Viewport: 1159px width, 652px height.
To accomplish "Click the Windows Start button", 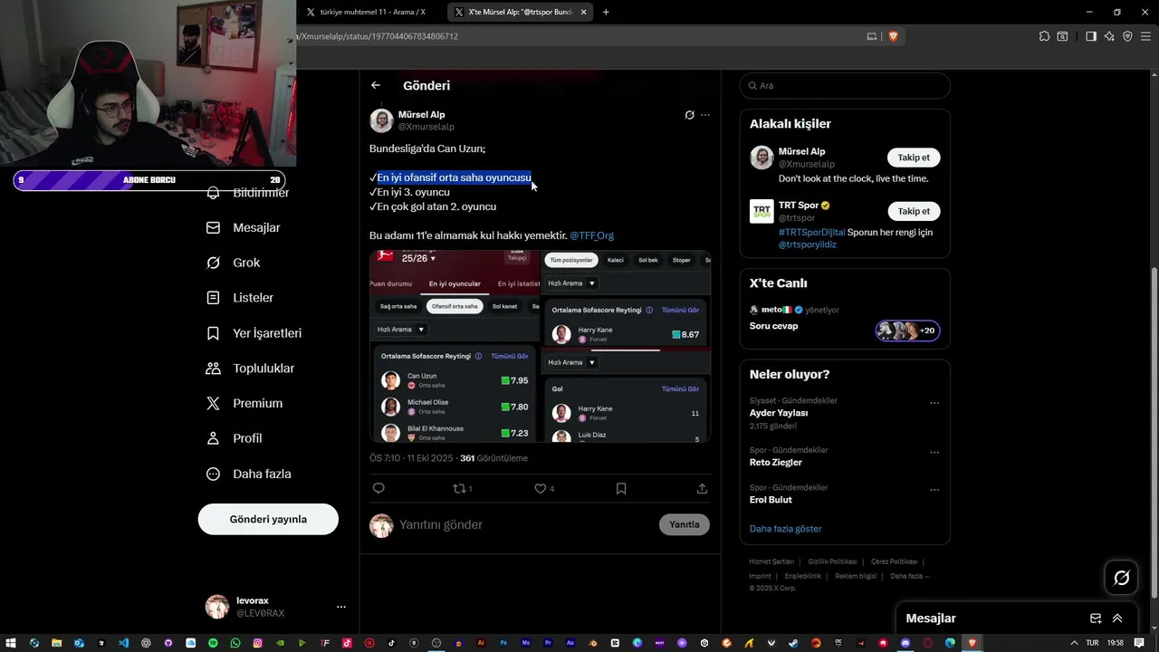I will [x=11, y=643].
